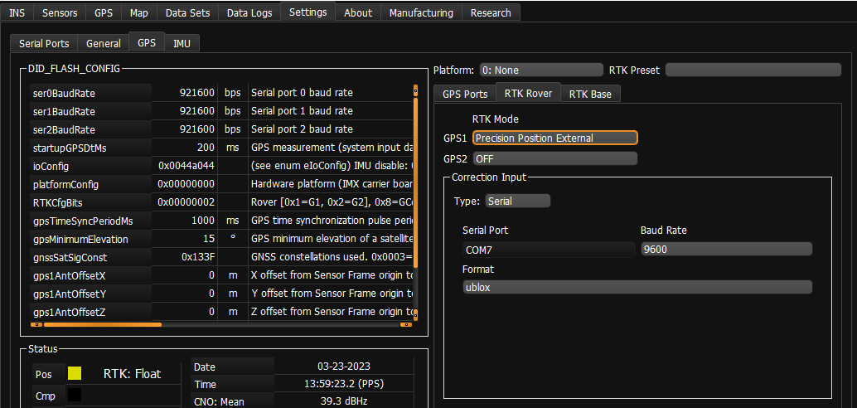The width and height of the screenshot is (857, 408).
Task: Click the CNO Mean value 39.3 dBHz
Action: tap(342, 401)
